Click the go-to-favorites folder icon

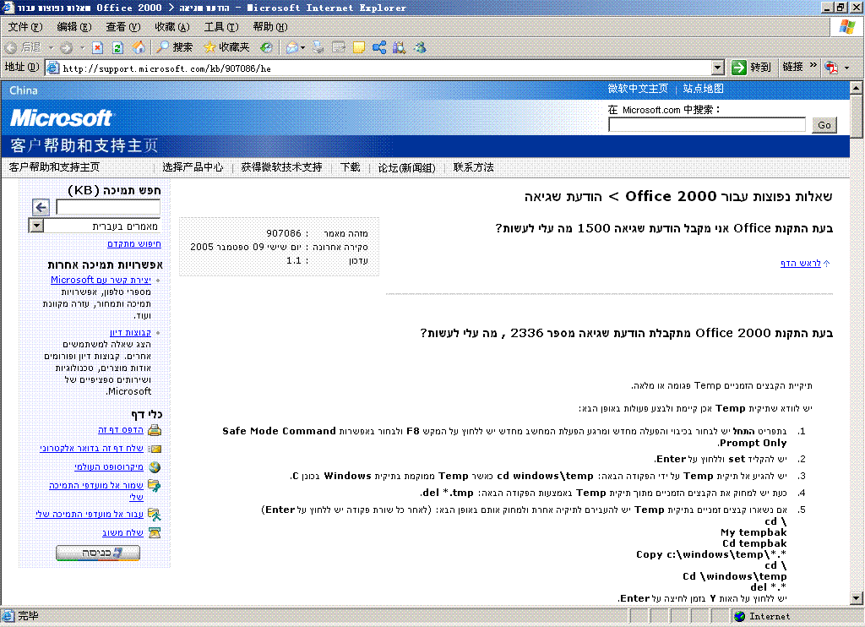pos(155,515)
